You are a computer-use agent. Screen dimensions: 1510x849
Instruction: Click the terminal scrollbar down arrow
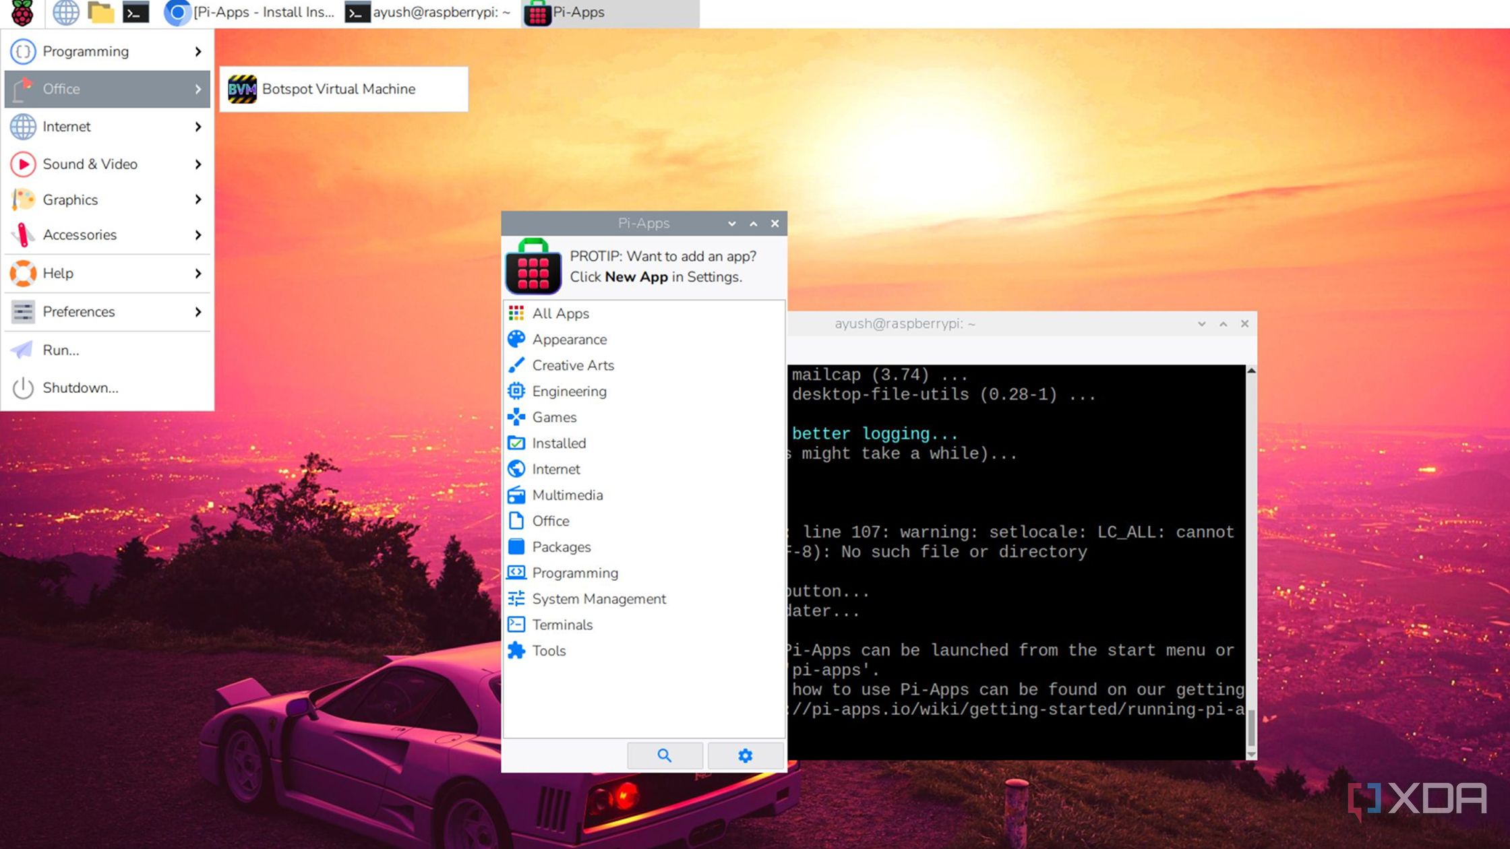coord(1251,754)
